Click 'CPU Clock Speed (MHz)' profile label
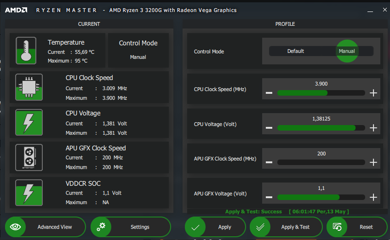The image size is (390, 240). [220, 89]
